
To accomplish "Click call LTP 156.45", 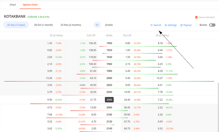I will pos(92,43).
